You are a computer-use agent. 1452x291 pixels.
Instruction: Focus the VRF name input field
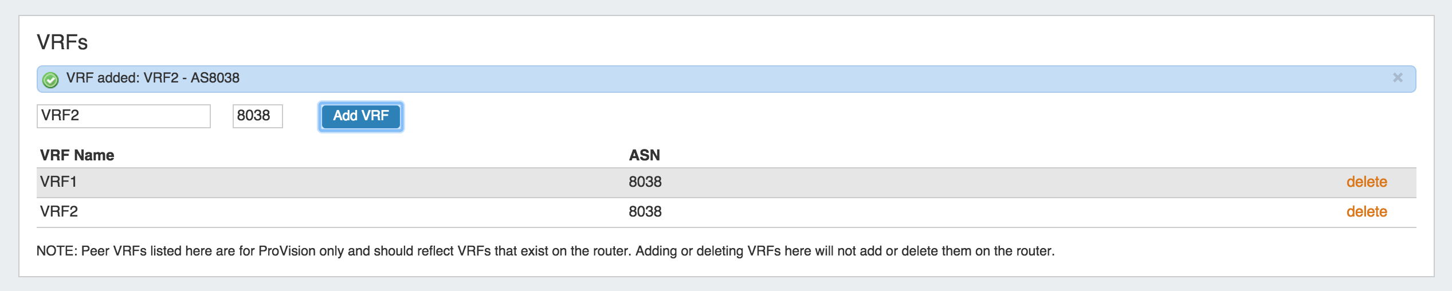(x=123, y=116)
